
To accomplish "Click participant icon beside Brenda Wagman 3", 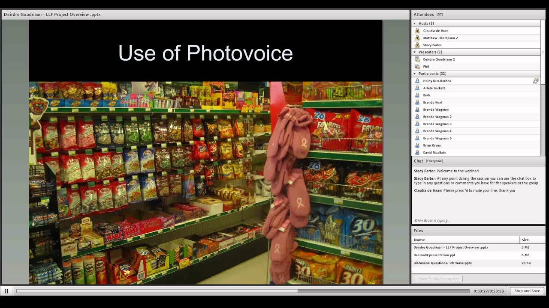I will click(x=417, y=124).
